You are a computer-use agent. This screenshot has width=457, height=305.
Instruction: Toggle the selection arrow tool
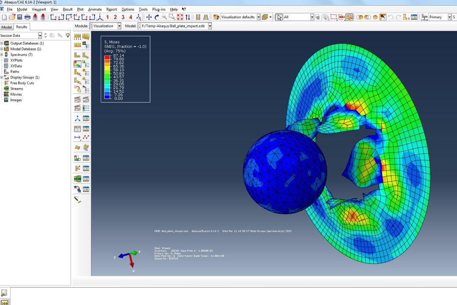pyautogui.click(x=279, y=17)
